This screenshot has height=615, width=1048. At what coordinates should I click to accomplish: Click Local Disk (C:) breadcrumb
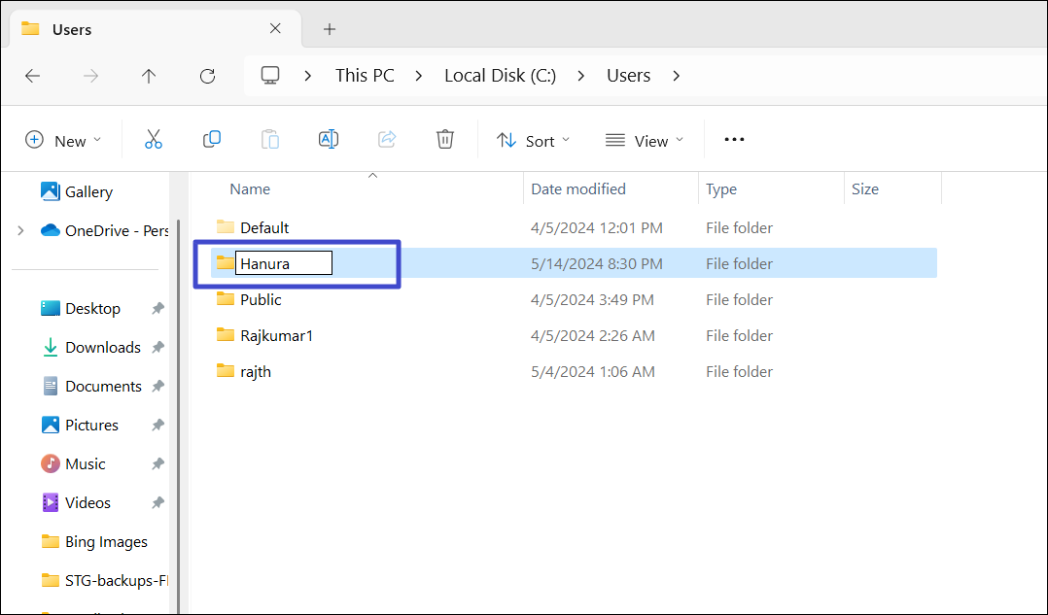click(500, 76)
